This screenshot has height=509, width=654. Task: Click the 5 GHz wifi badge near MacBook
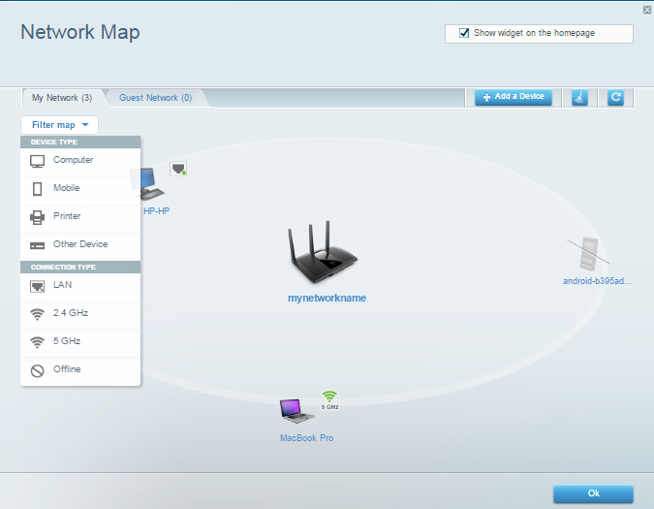point(329,400)
